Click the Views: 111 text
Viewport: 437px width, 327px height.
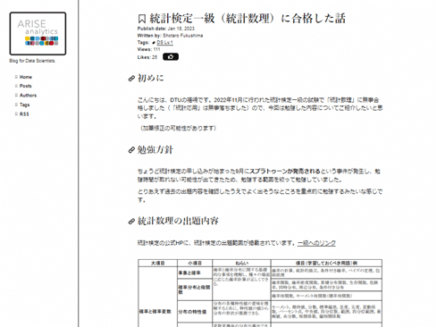click(x=148, y=49)
